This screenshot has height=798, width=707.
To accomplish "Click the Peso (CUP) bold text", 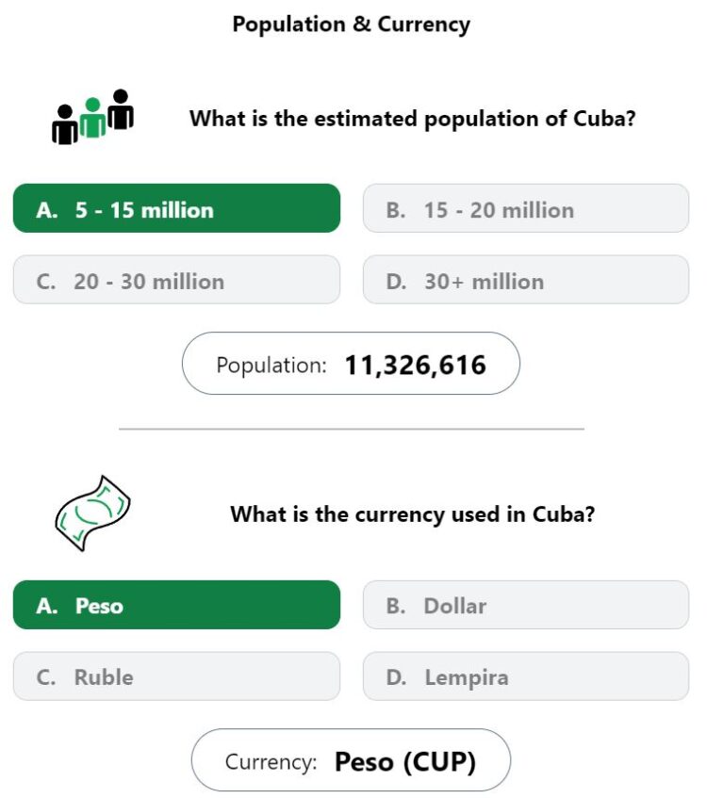I will point(405,762).
